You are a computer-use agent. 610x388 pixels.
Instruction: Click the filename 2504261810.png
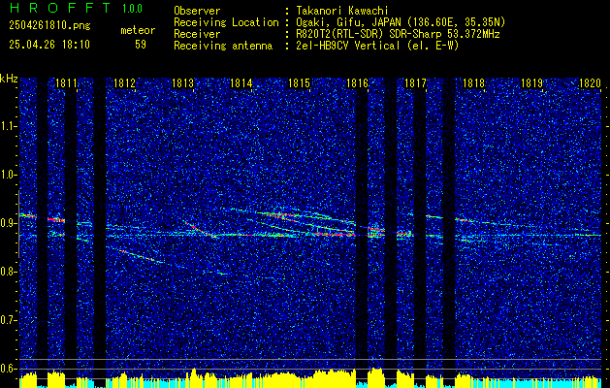click(49, 26)
